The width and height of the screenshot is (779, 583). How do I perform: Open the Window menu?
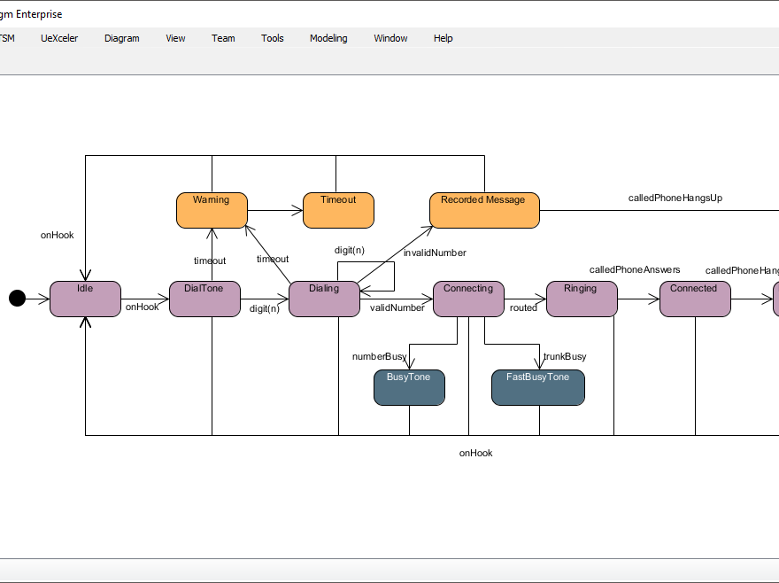[x=389, y=38]
